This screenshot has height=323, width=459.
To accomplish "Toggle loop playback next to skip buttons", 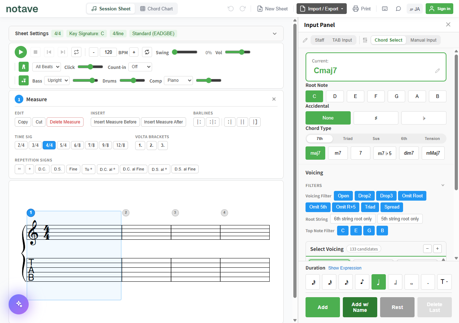I will pyautogui.click(x=76, y=52).
